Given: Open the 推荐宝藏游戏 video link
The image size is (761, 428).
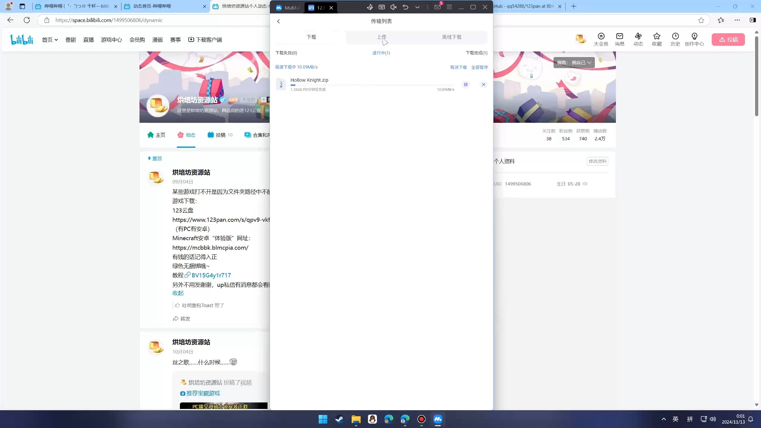Looking at the screenshot, I should [x=200, y=394].
